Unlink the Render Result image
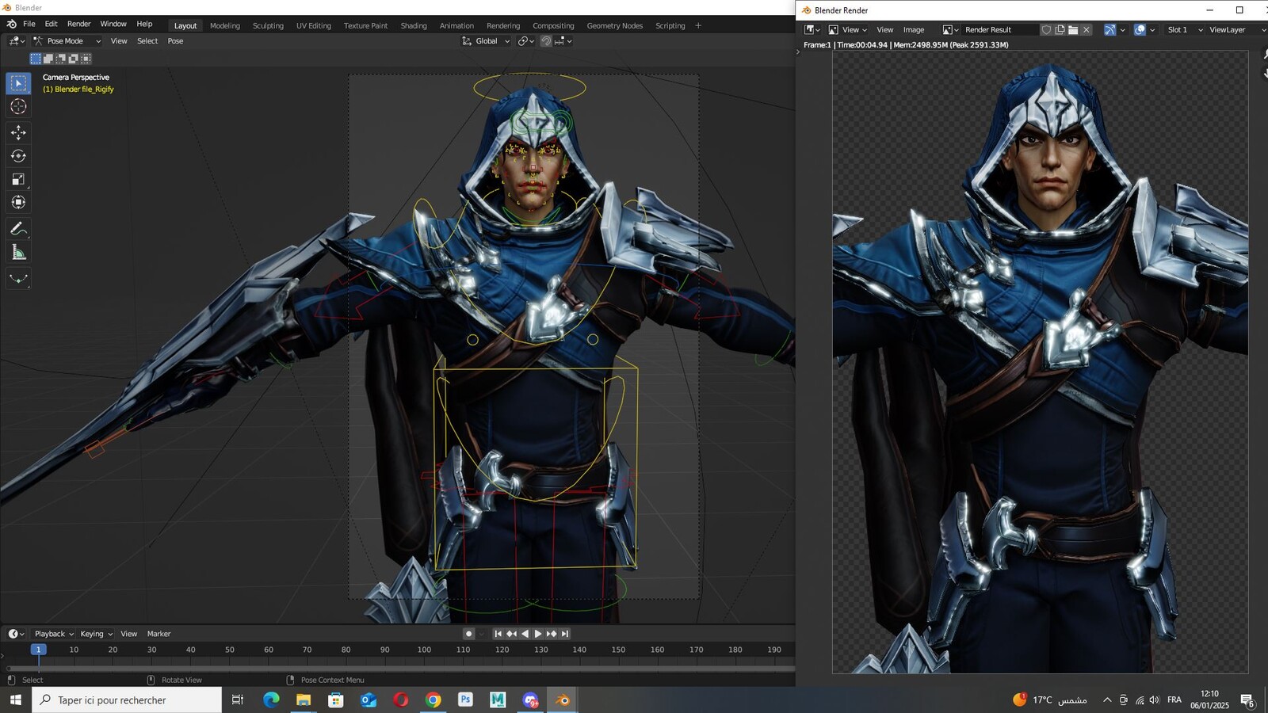The width and height of the screenshot is (1268, 713). 1087,29
